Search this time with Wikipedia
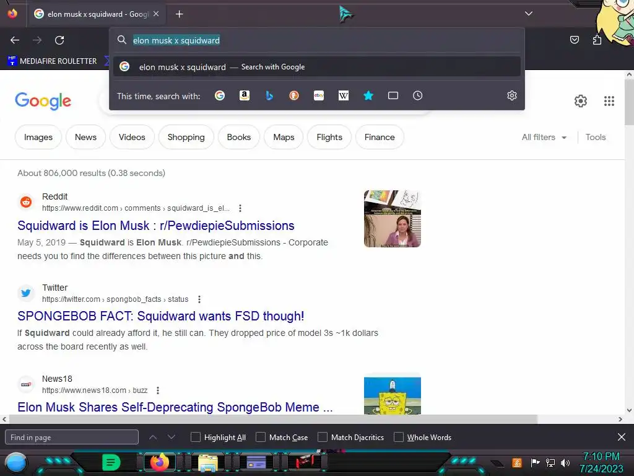 coord(343,95)
